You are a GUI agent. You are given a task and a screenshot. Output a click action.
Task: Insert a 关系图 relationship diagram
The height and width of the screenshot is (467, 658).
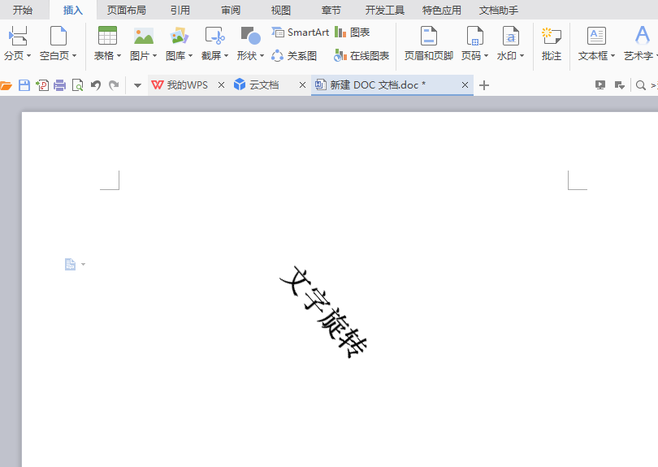click(294, 55)
